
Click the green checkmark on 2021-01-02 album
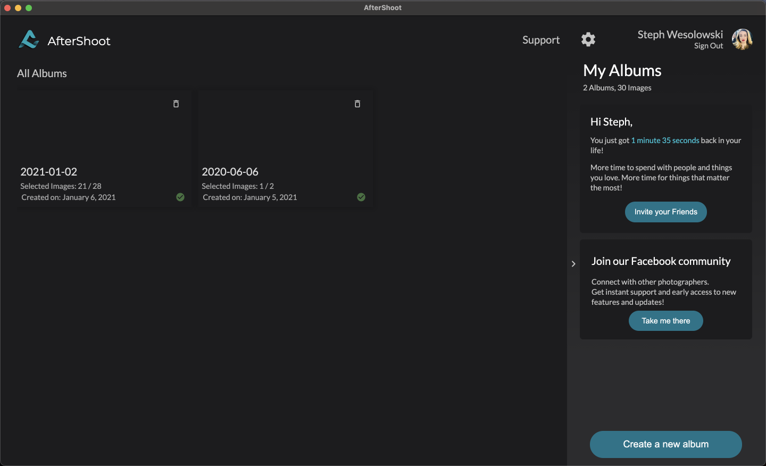(180, 197)
